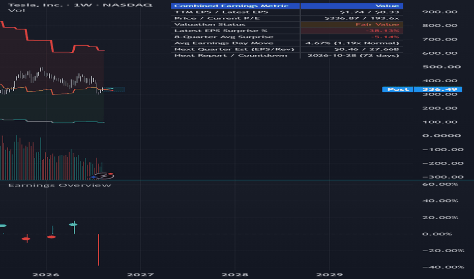
Task: Click the 700.00 price scale label
Action: click(440, 39)
